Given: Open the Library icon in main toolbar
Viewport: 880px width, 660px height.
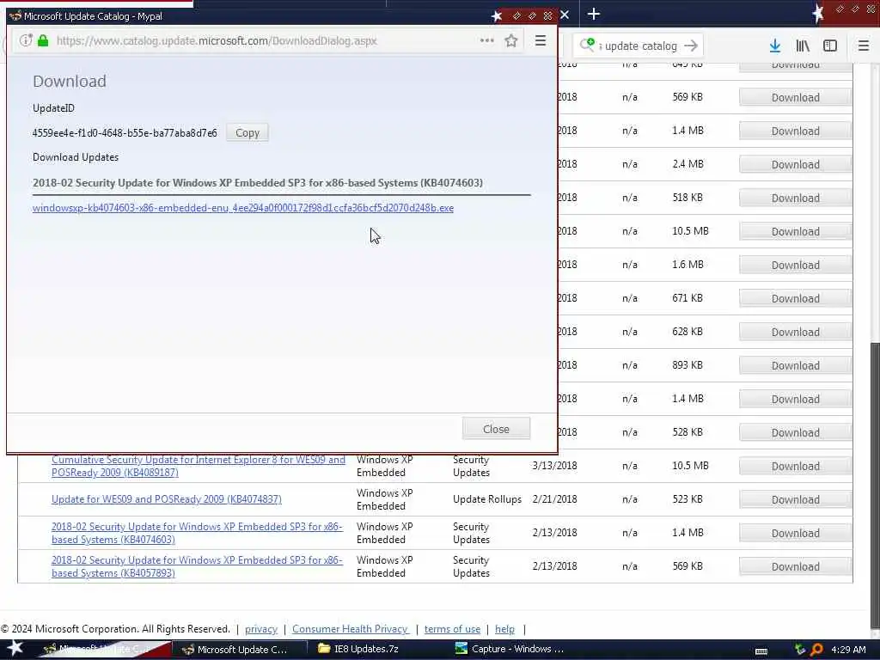Looking at the screenshot, I should pyautogui.click(x=803, y=46).
